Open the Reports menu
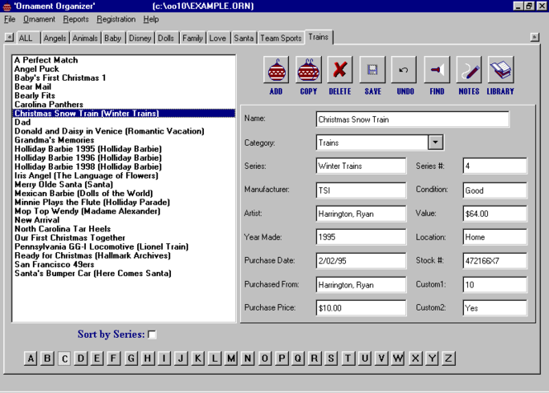Screen dimensions: 549x393 point(76,19)
